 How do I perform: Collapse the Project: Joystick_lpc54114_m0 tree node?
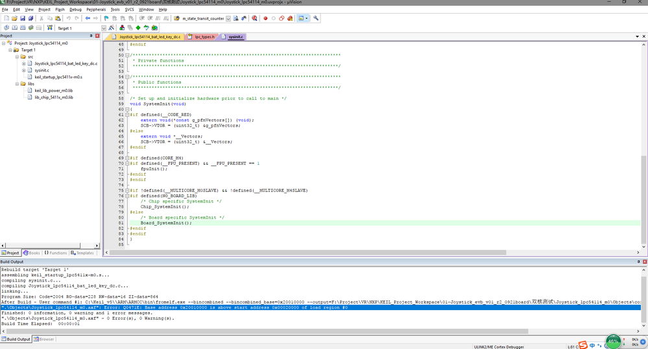3,43
